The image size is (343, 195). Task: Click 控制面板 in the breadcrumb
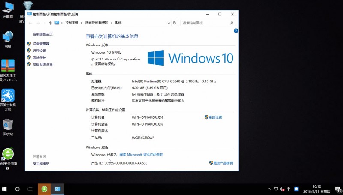(72, 23)
